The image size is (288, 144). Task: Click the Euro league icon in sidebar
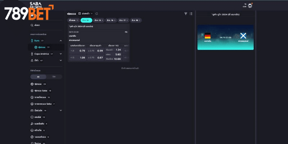pos(32,41)
